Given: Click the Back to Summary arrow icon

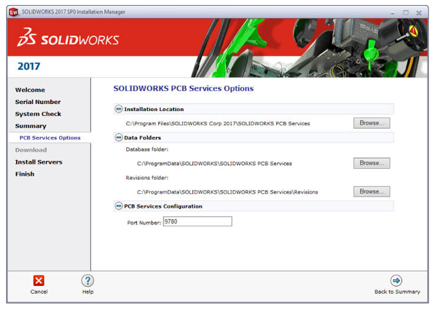Looking at the screenshot, I should point(397,281).
